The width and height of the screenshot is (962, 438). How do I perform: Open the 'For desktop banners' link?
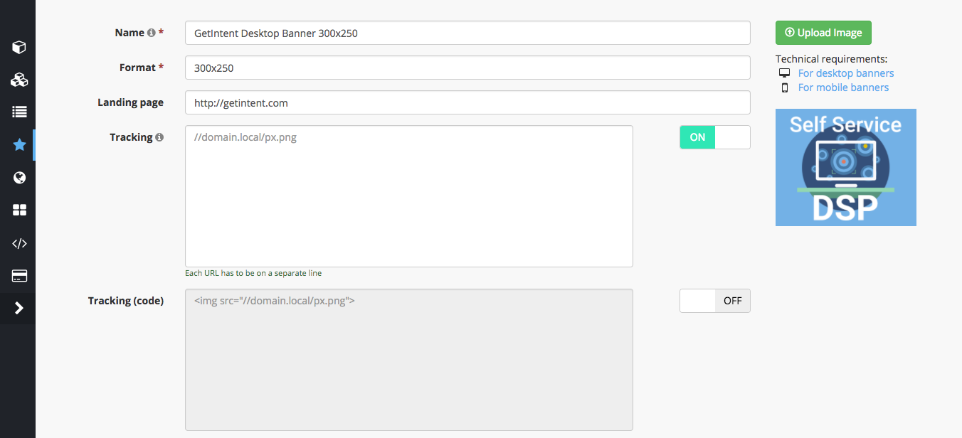845,73
